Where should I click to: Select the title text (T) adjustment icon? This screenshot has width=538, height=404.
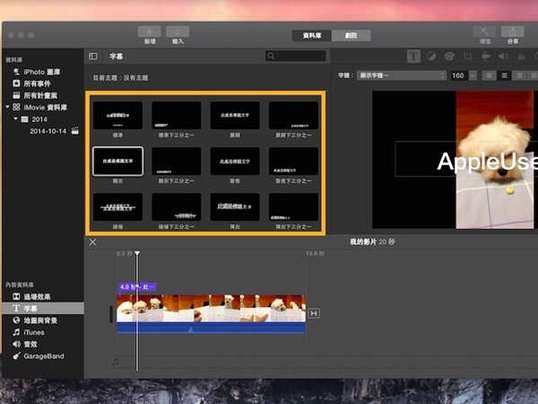point(413,56)
